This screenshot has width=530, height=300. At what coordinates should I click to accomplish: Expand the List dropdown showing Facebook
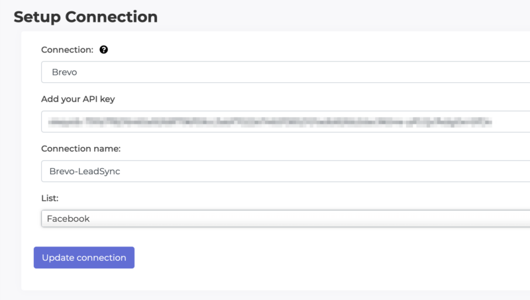[x=285, y=219]
